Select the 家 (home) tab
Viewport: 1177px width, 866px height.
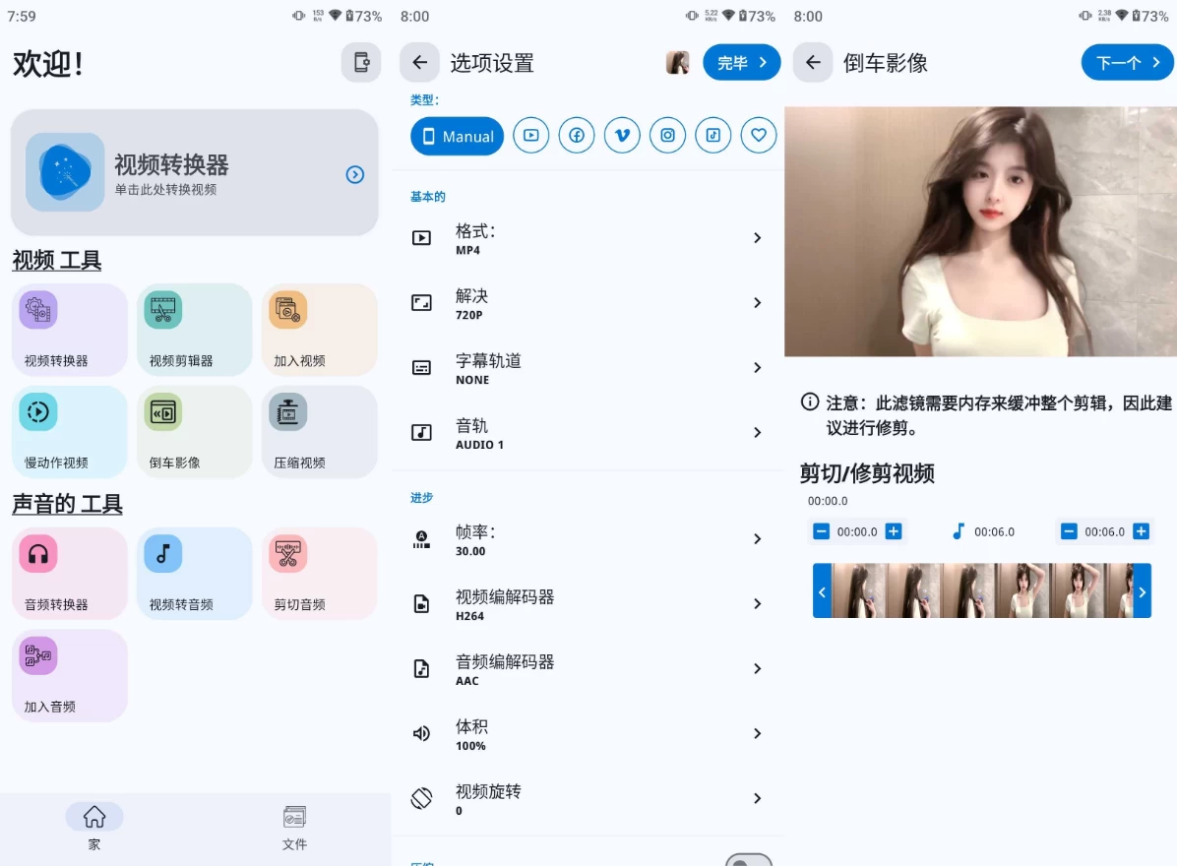click(x=94, y=825)
